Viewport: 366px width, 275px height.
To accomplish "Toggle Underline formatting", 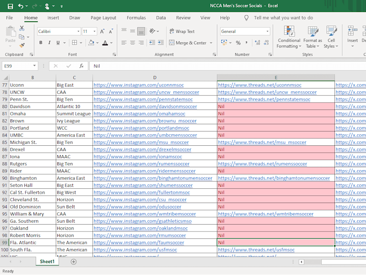I will tap(58, 43).
